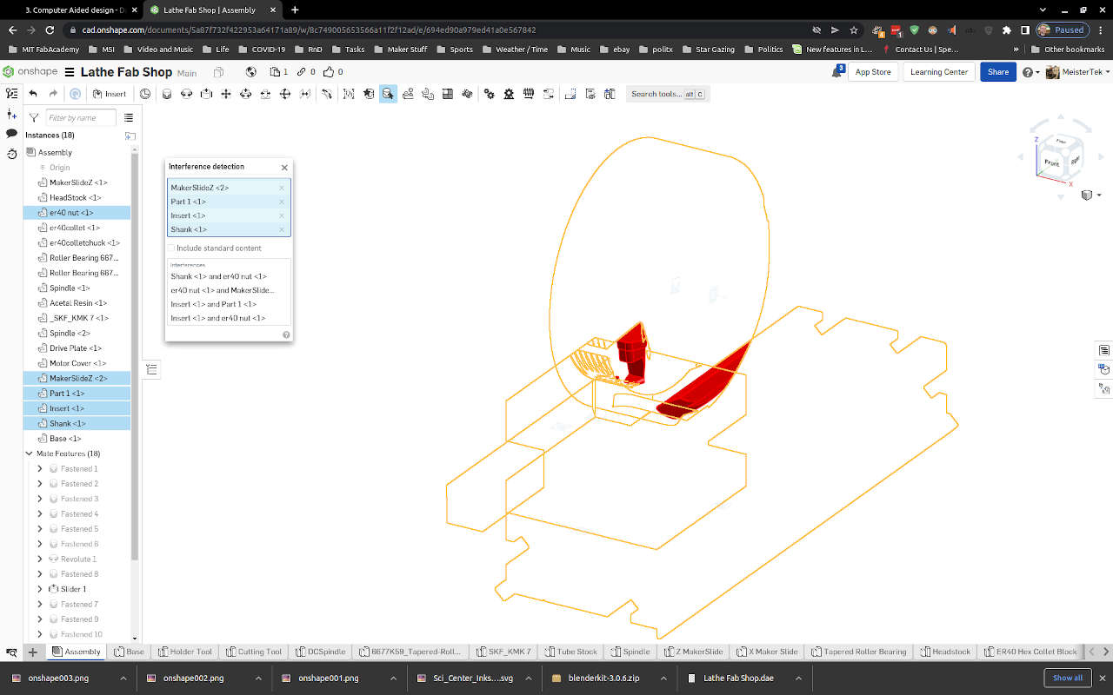Click the BOM table icon on right edge

tap(1104, 350)
